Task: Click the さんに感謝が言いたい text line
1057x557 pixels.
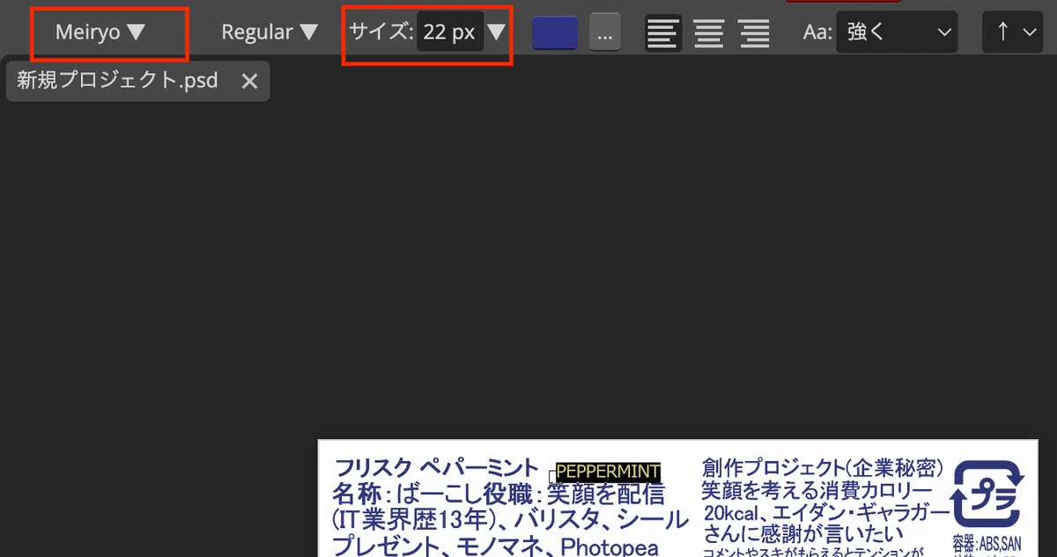Action: coord(802,532)
